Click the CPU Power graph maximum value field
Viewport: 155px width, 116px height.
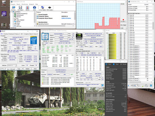point(123,4)
